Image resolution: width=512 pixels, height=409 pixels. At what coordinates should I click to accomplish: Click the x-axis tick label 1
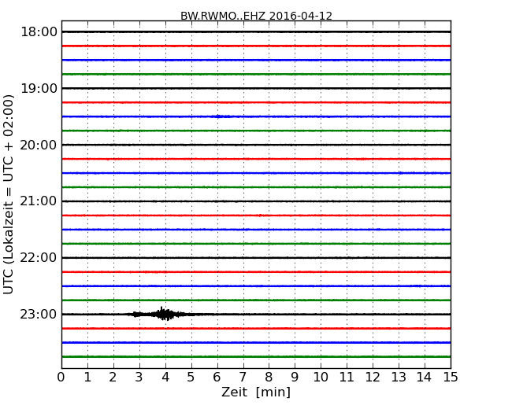pyautogui.click(x=87, y=378)
